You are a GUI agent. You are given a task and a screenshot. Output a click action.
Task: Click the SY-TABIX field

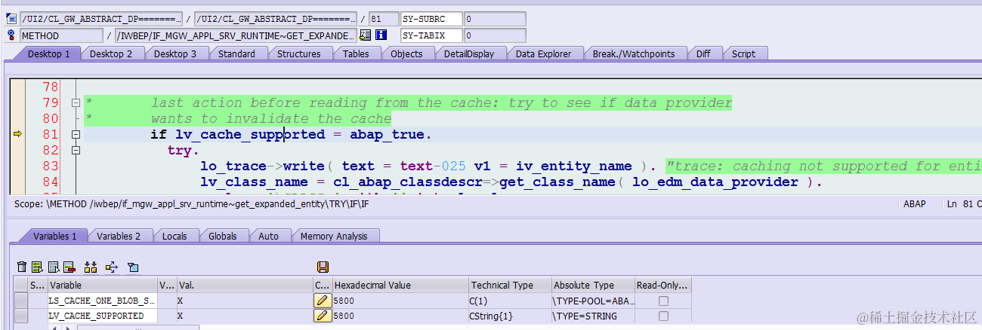(x=431, y=35)
